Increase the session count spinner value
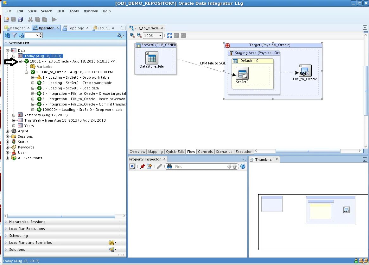Screen dimensions: 369x265 41,34
